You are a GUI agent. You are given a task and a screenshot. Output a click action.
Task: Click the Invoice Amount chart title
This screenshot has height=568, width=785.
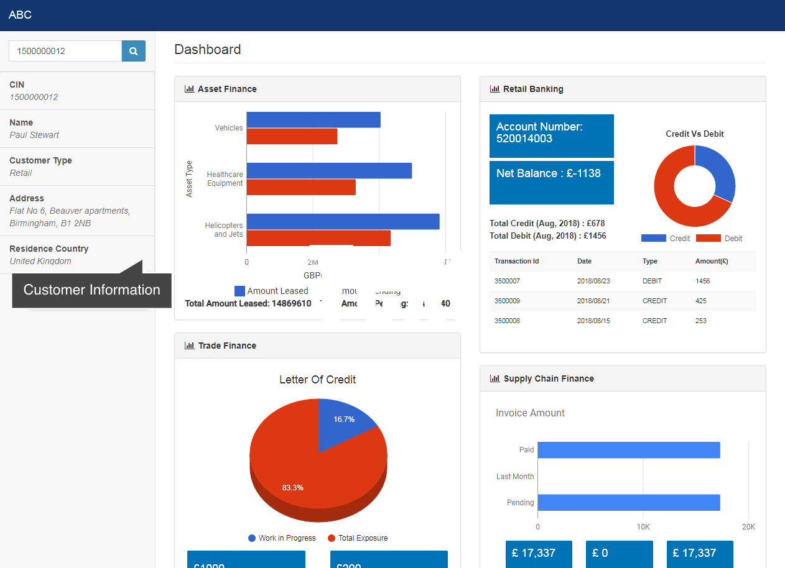[530, 413]
